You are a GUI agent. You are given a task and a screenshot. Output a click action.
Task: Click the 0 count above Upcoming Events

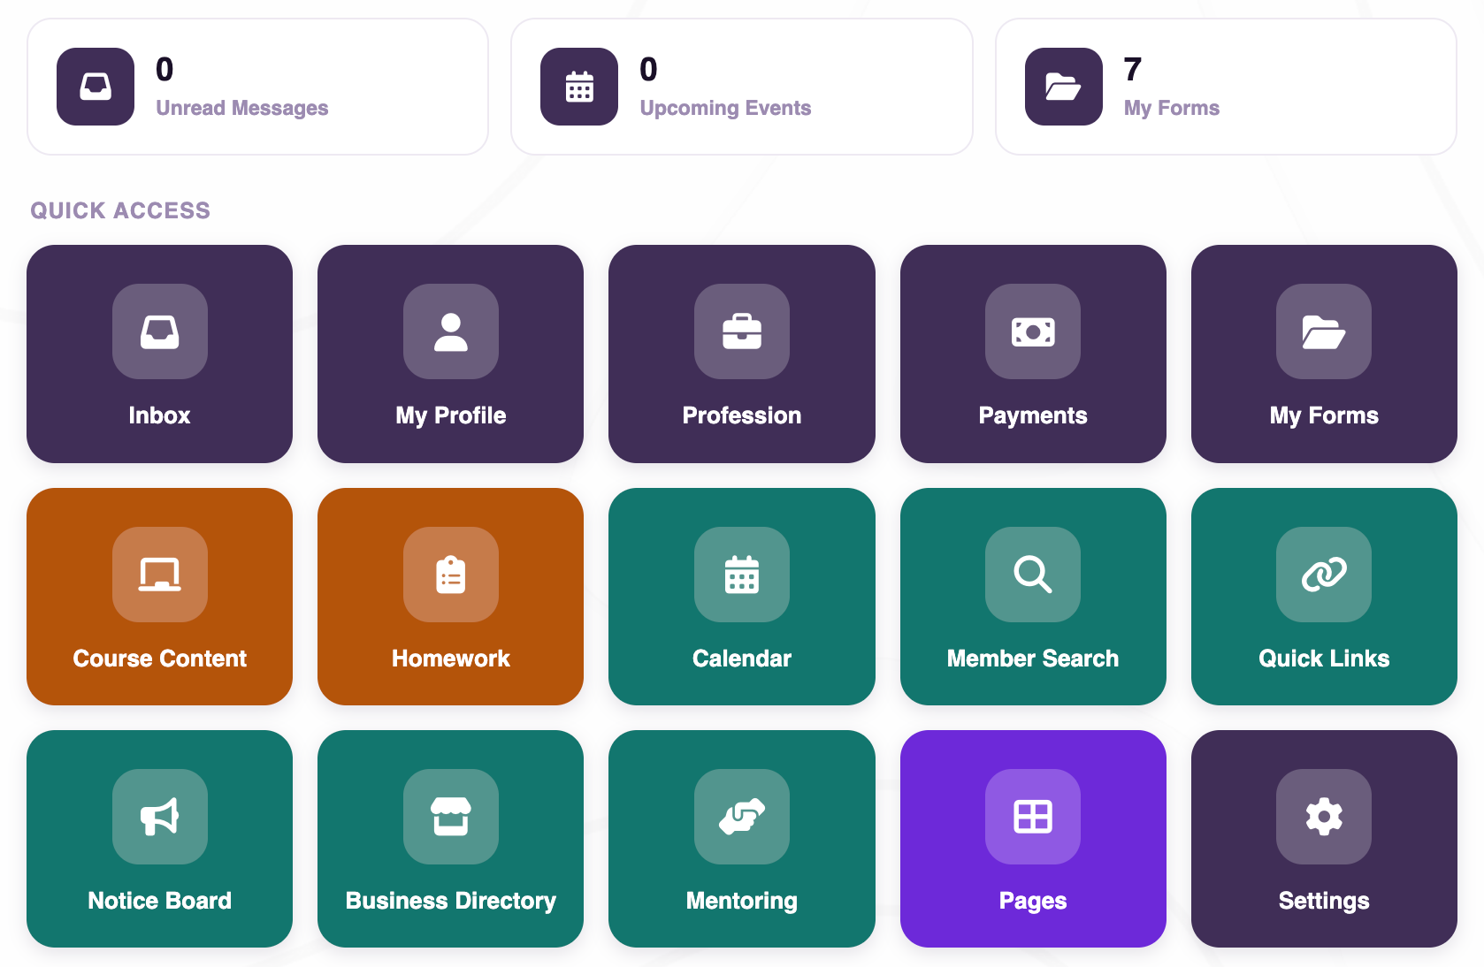point(648,69)
